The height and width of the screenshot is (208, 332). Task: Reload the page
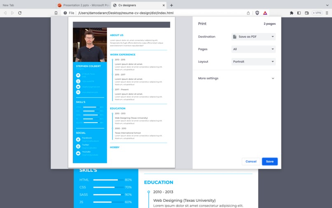click(20, 13)
